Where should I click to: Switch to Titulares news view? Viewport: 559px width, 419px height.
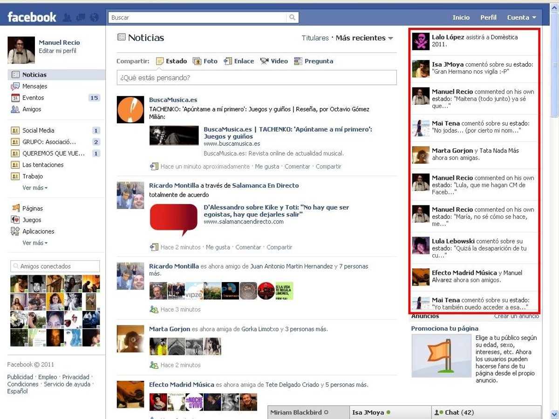coord(315,38)
